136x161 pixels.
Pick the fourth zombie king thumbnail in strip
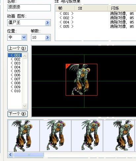pos(119,136)
